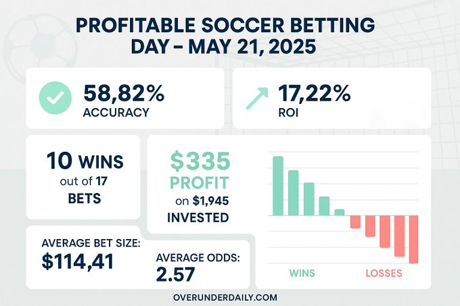Screen dimensions: 460x306
Task: Select the 10 WINS out of 17 card
Action: [x=85, y=178]
